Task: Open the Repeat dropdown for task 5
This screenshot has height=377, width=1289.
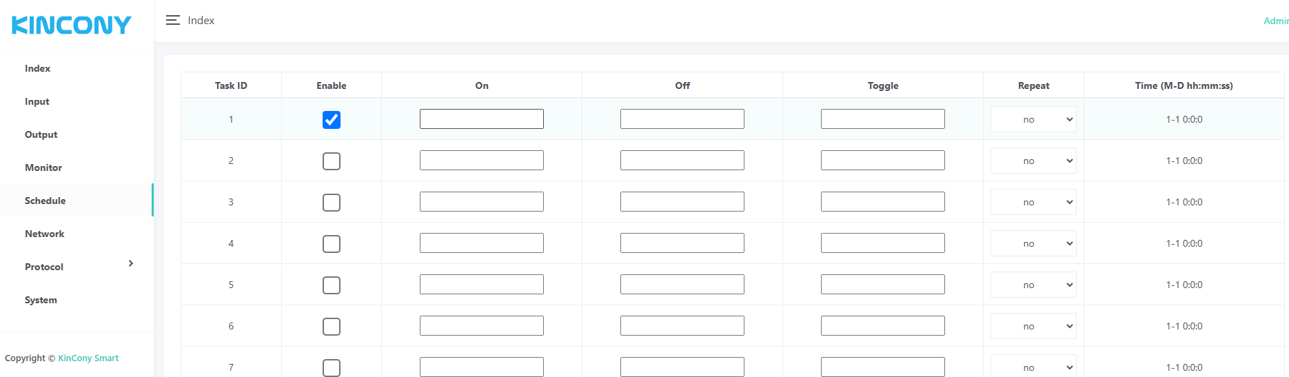Action: coord(1033,285)
